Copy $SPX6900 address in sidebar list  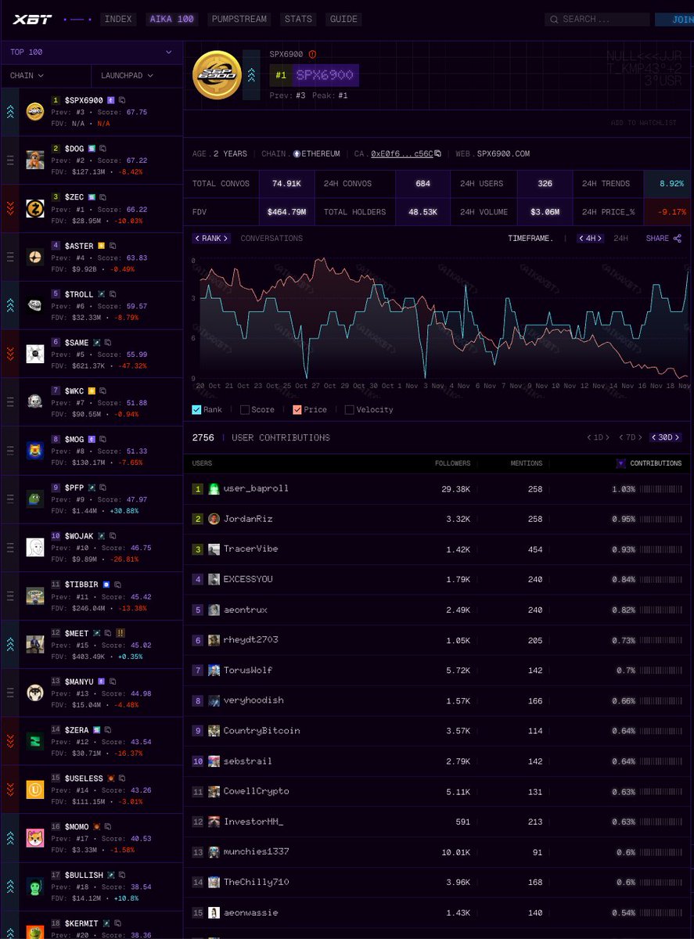(122, 100)
